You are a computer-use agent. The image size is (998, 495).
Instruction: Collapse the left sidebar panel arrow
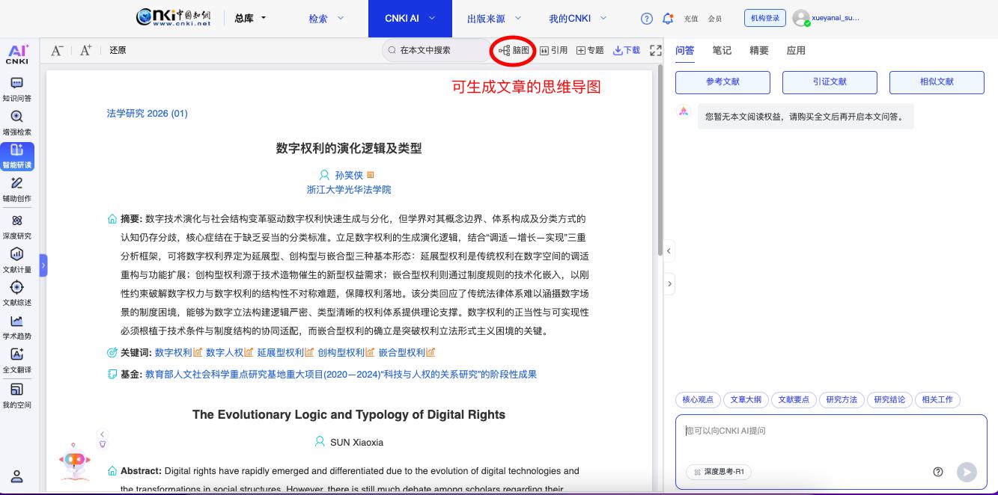tap(43, 265)
